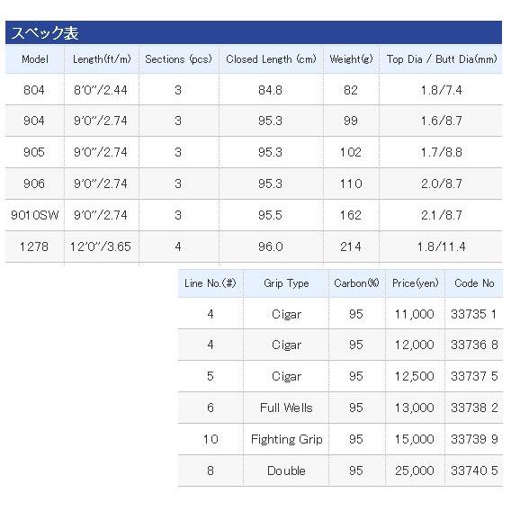Viewport: 511px width, 511px height.
Task: Click the Sections (pcs) column header
Action: click(179, 59)
